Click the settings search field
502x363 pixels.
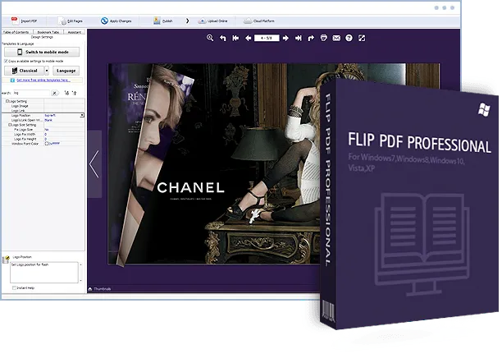[x=31, y=93]
